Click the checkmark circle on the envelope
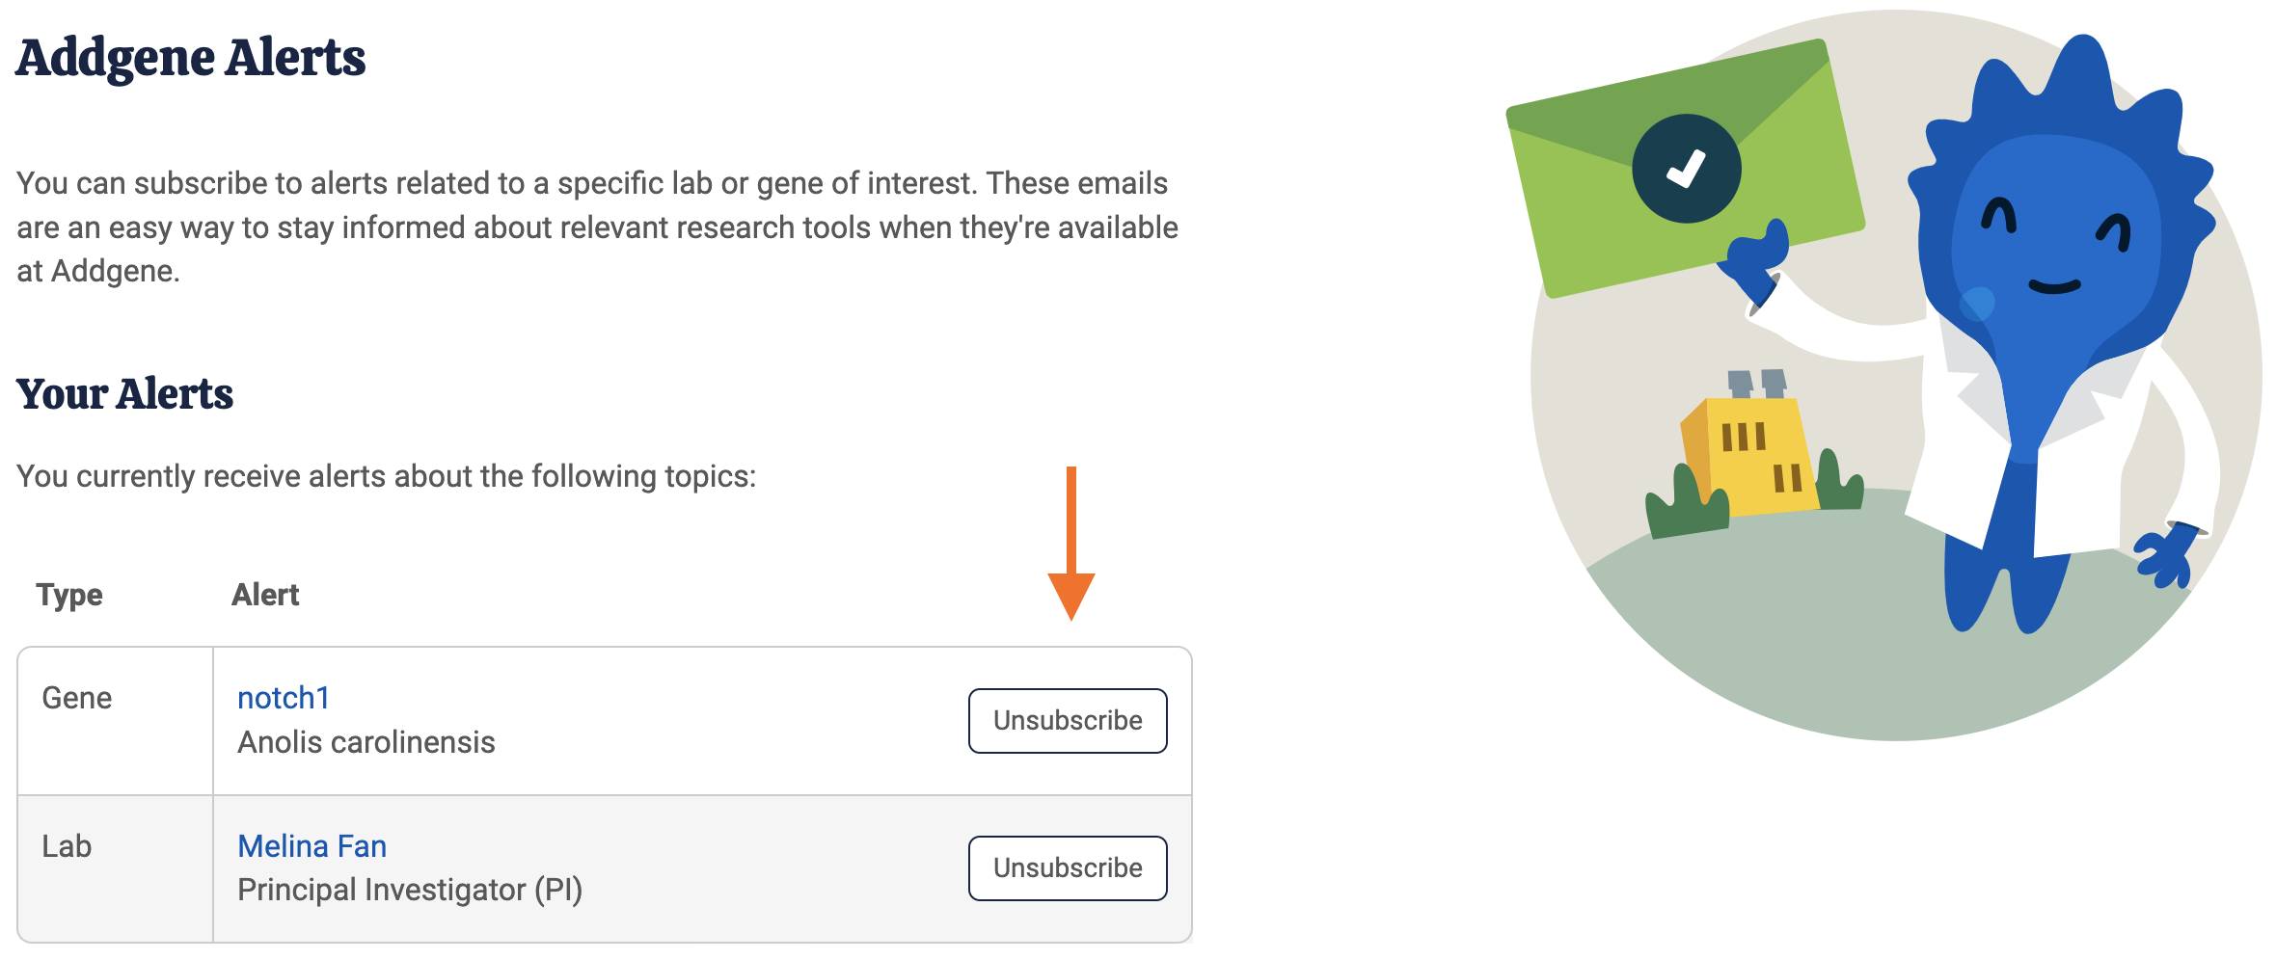The width and height of the screenshot is (2276, 960). click(1686, 169)
